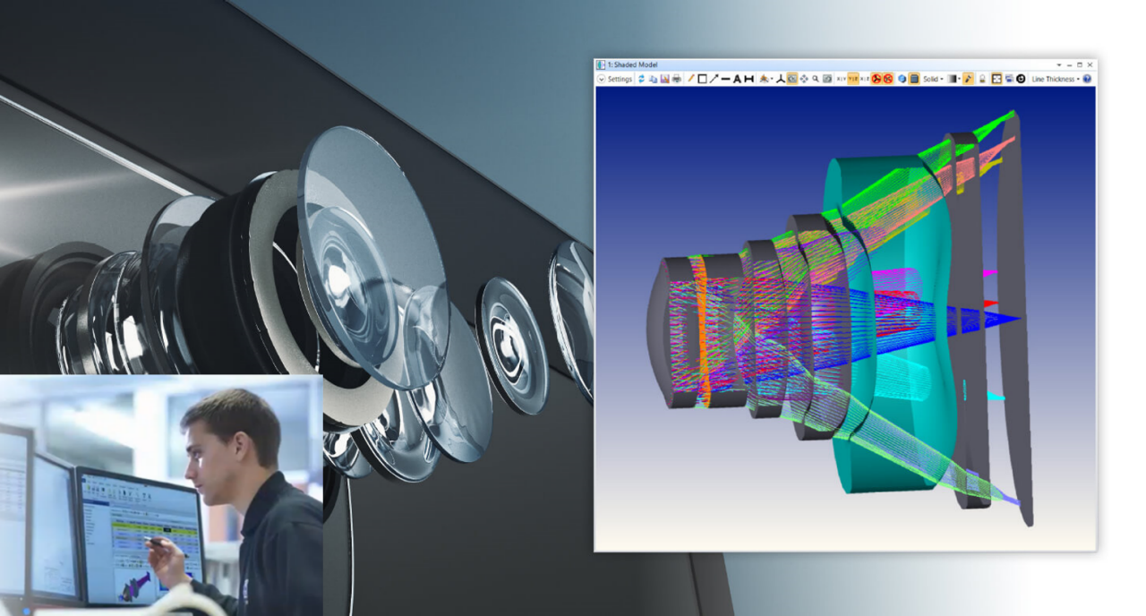Select the text annotation tool
The width and height of the screenshot is (1146, 616).
tap(737, 79)
